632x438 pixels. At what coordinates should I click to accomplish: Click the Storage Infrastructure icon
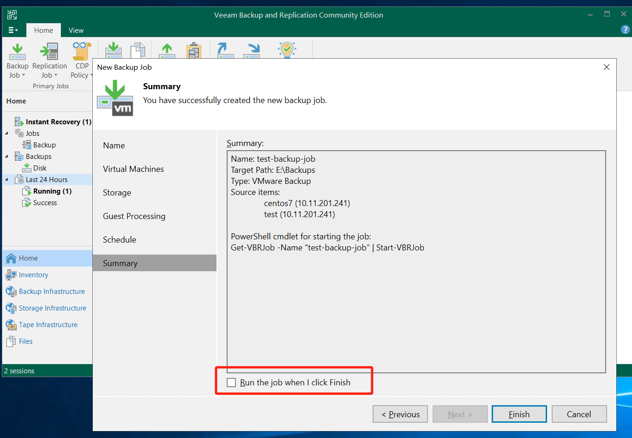click(x=11, y=308)
